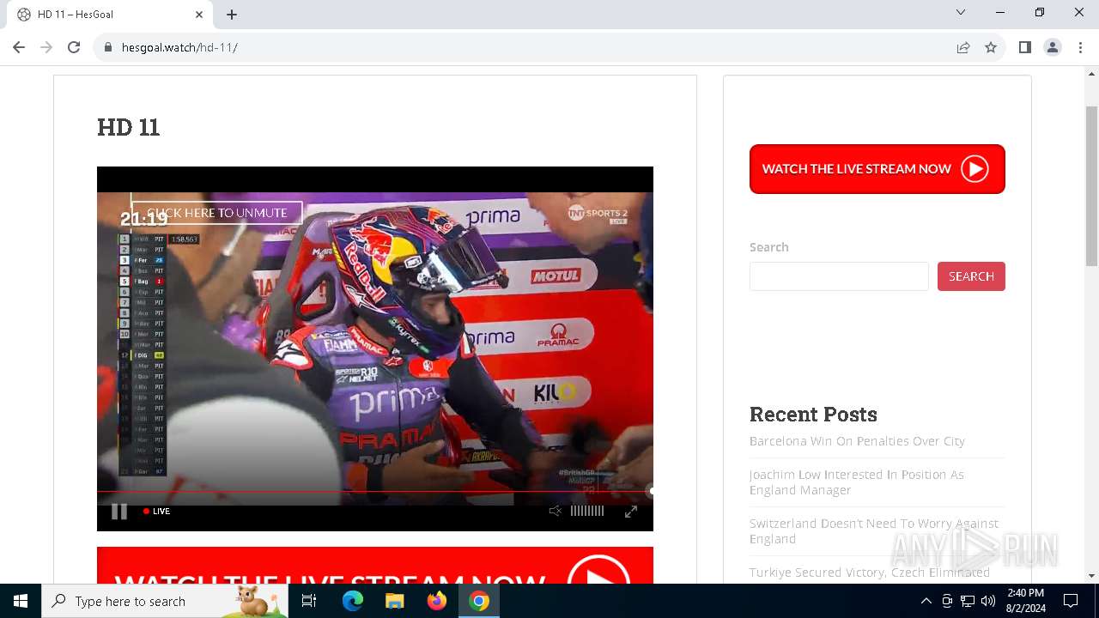Click the LIVE indicator in the player
The width and height of the screenshot is (1099, 618).
click(x=157, y=512)
